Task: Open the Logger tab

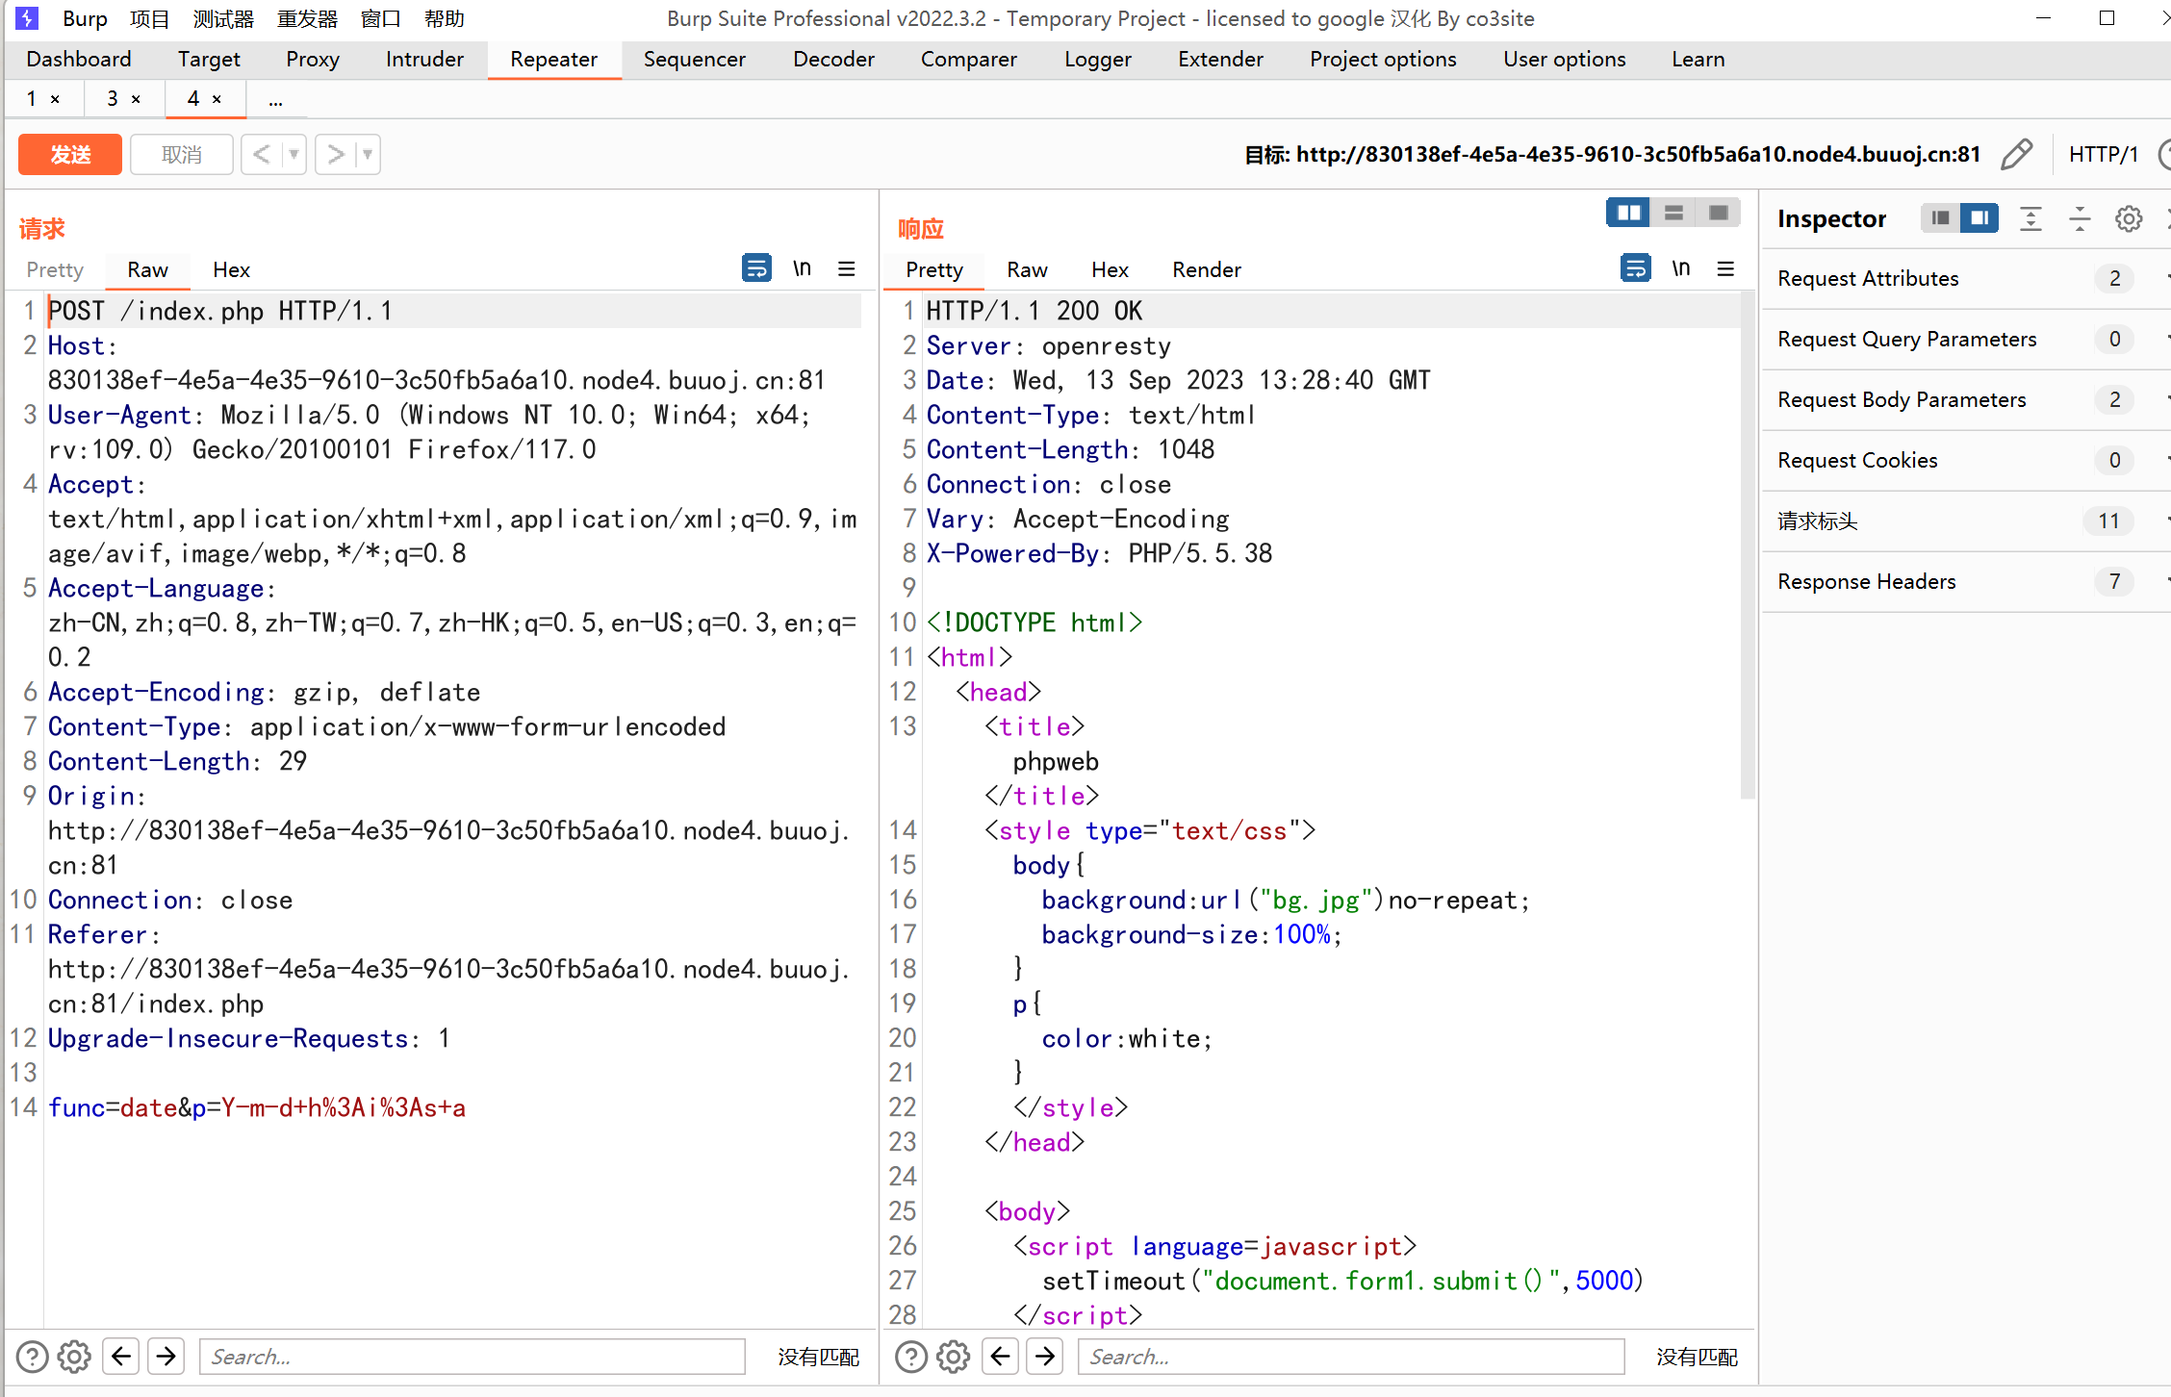Action: pyautogui.click(x=1097, y=59)
